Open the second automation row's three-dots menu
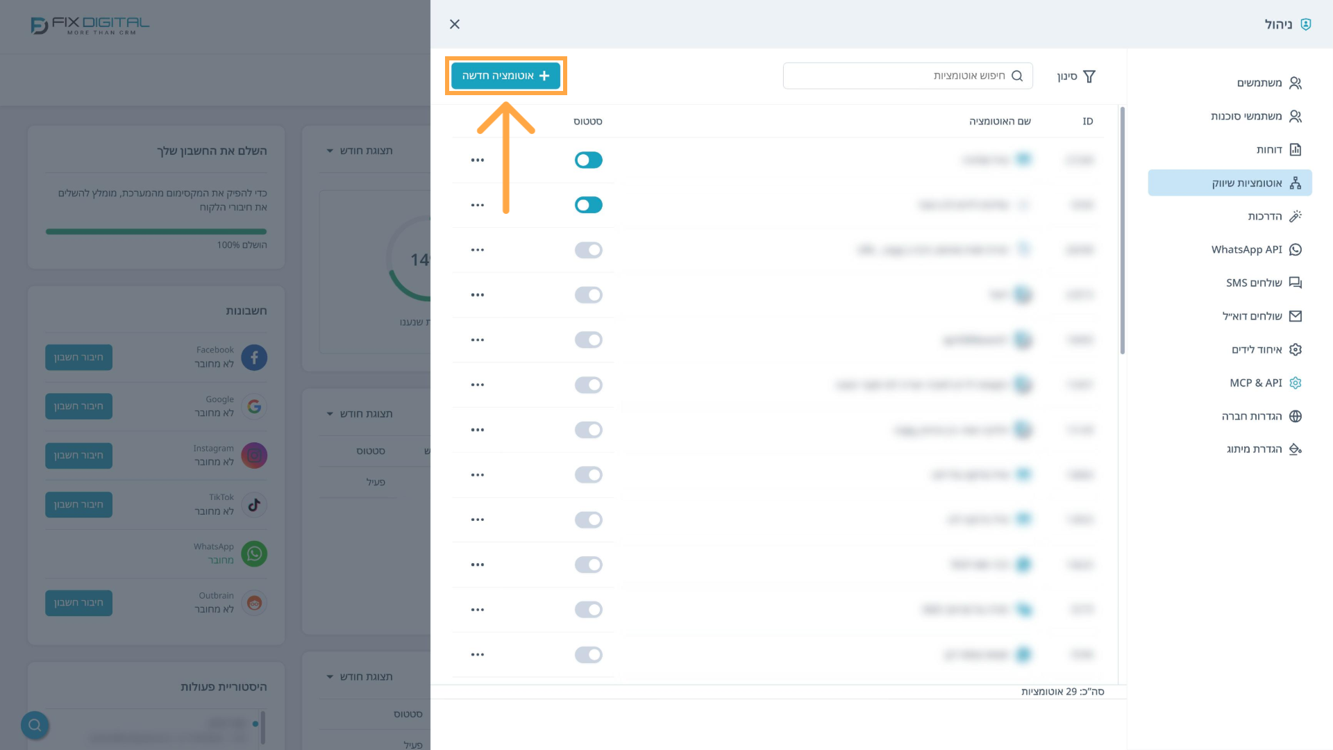1333x750 pixels. pyautogui.click(x=478, y=205)
